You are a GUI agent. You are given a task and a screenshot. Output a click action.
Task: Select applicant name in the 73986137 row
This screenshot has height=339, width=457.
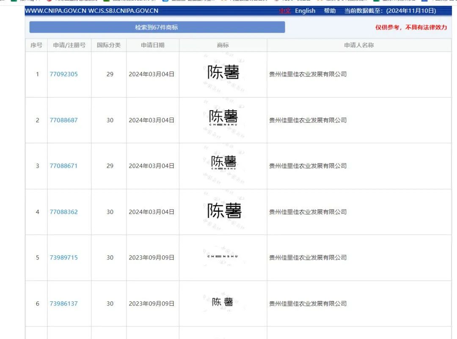tap(308, 303)
